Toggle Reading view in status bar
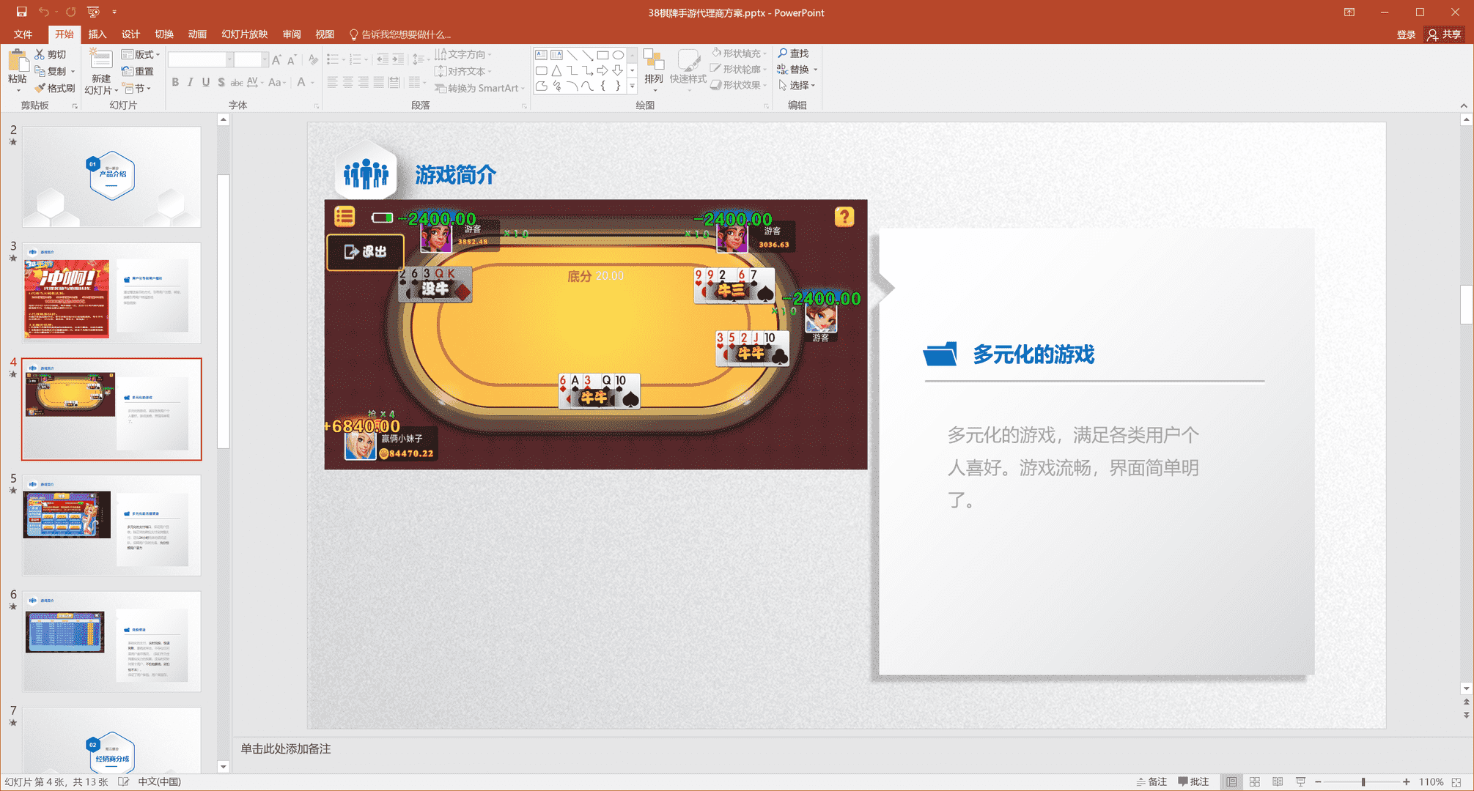Image resolution: width=1474 pixels, height=791 pixels. (1278, 782)
